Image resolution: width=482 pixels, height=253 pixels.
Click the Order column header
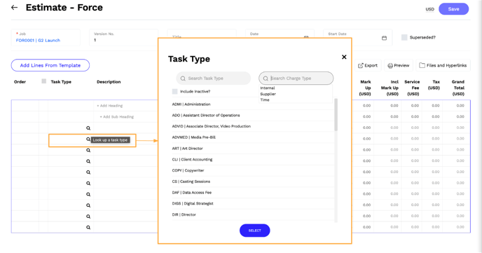(20, 82)
